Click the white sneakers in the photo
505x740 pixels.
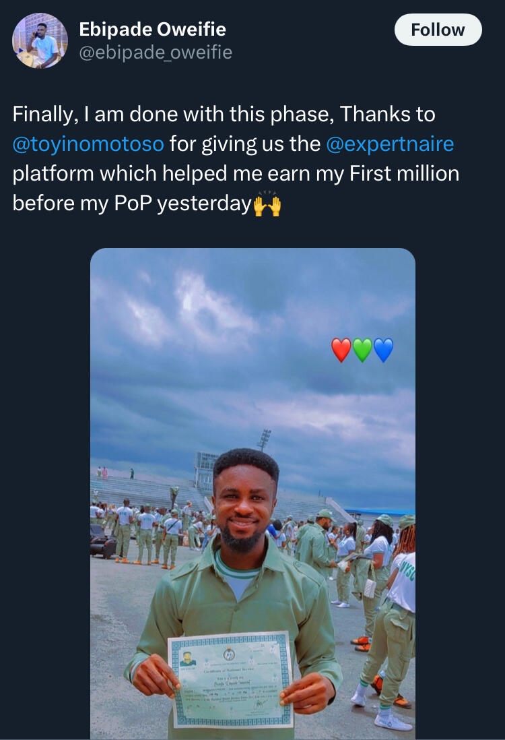[x=393, y=720]
